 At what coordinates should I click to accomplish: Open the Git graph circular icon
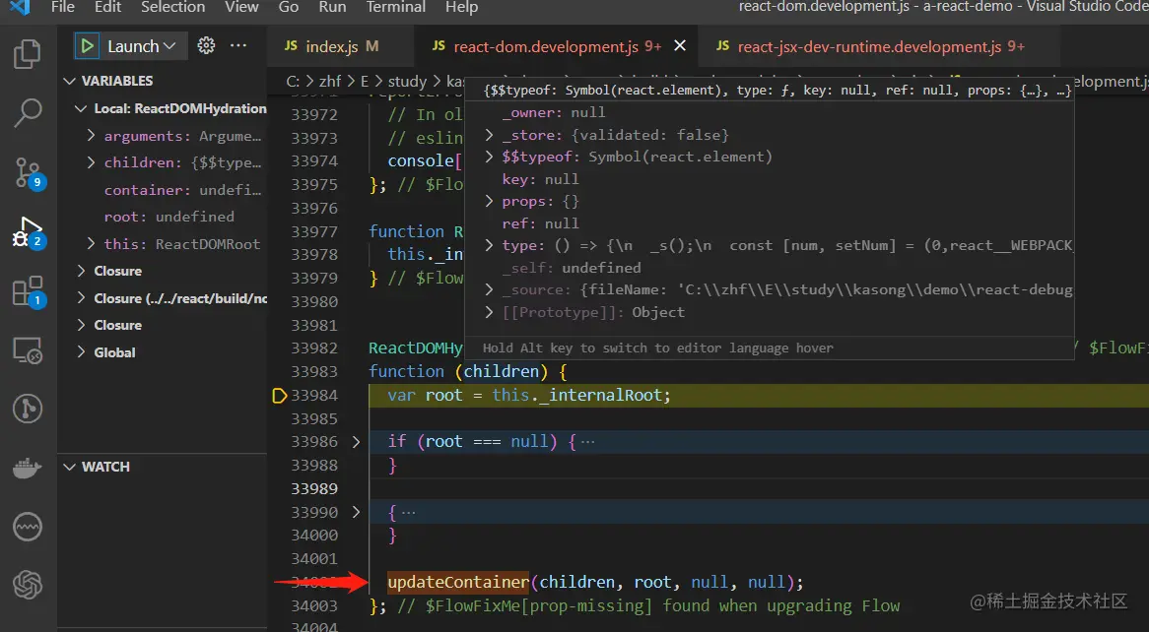pos(28,409)
